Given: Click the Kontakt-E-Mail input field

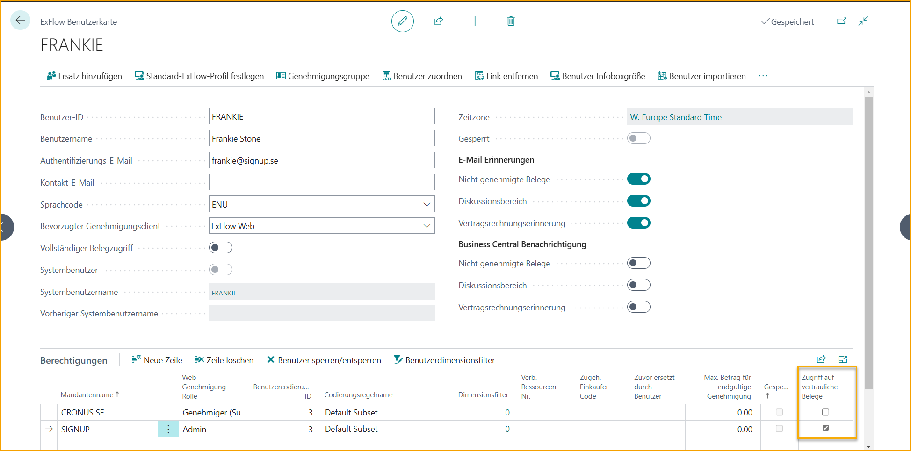Looking at the screenshot, I should click(x=322, y=182).
